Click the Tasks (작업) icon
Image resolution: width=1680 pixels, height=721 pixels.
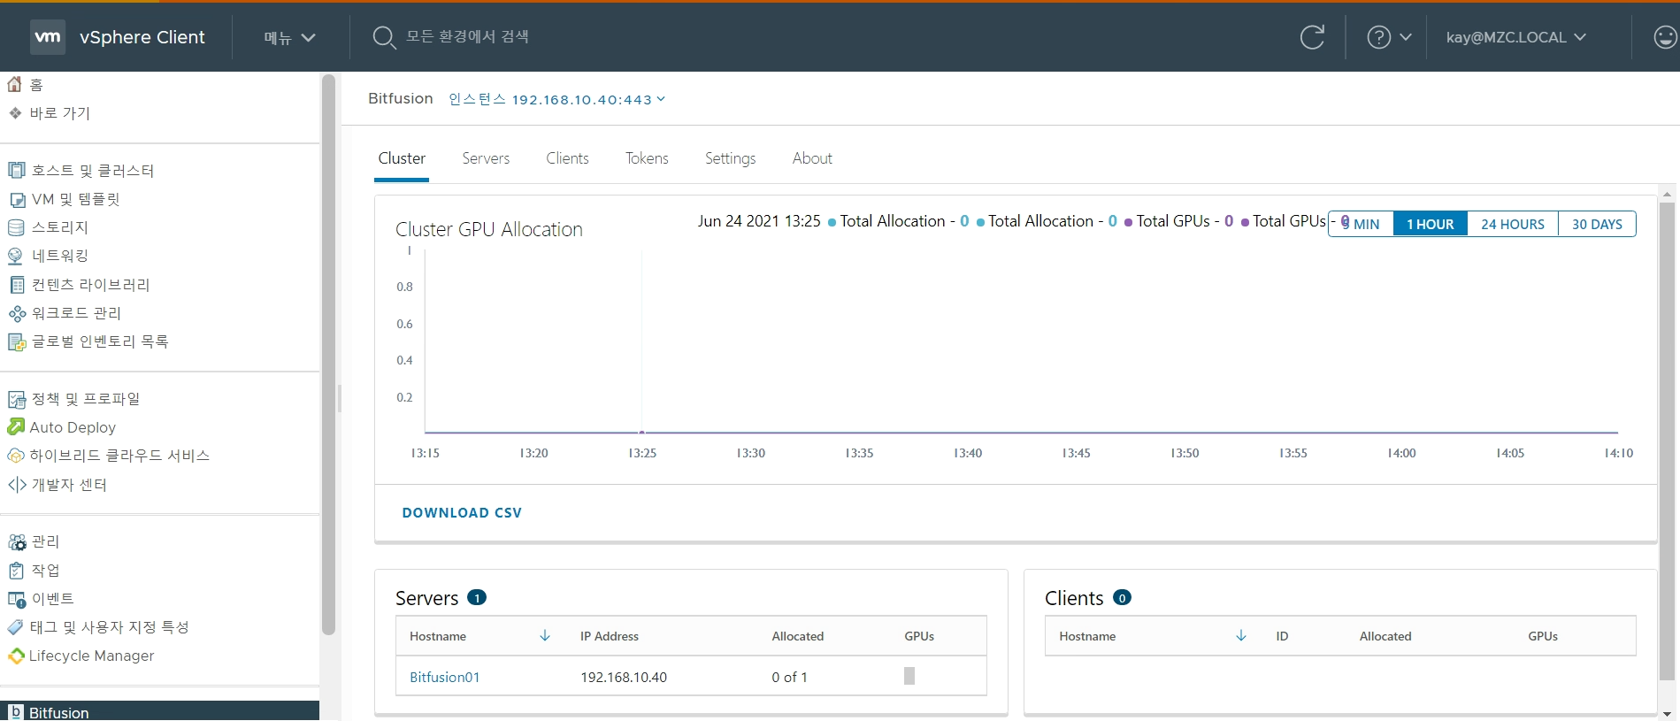point(16,571)
